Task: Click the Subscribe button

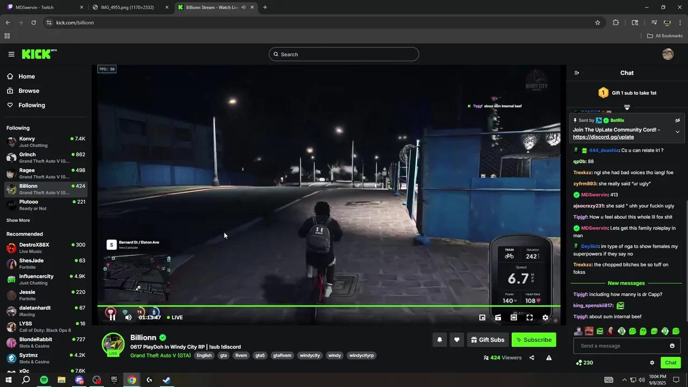Action: pyautogui.click(x=534, y=340)
